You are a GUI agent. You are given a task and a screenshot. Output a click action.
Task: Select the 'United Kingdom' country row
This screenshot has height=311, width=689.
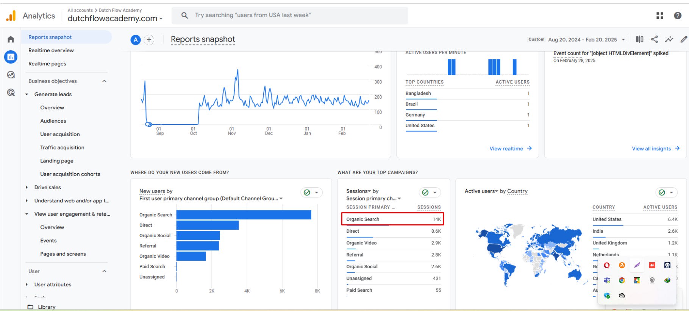pos(635,243)
